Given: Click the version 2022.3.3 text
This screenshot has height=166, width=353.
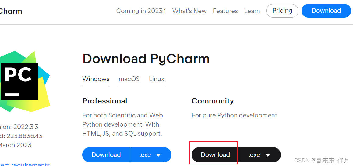Looking at the screenshot, I should click(x=19, y=127).
